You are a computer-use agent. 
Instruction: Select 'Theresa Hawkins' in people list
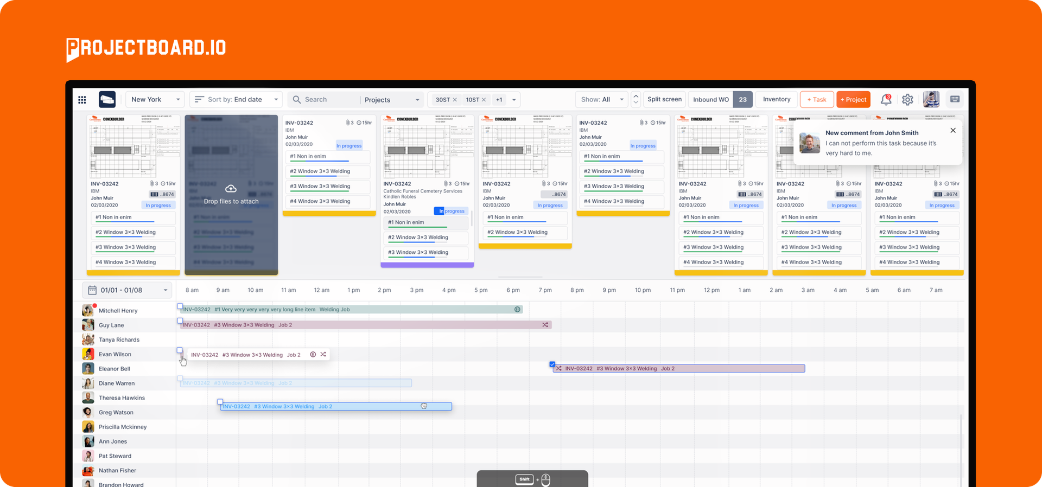[122, 398]
